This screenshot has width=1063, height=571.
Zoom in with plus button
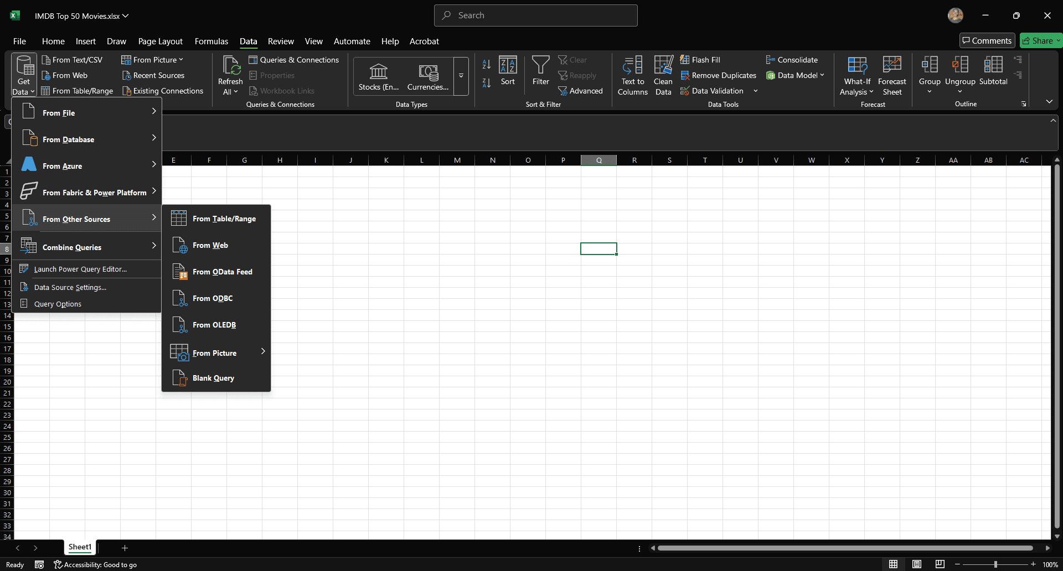(1033, 564)
